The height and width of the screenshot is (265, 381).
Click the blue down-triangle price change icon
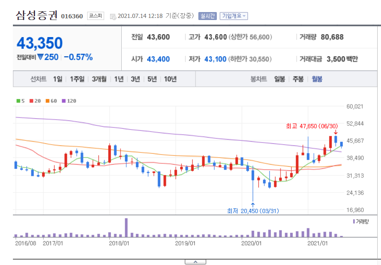[x=40, y=57]
